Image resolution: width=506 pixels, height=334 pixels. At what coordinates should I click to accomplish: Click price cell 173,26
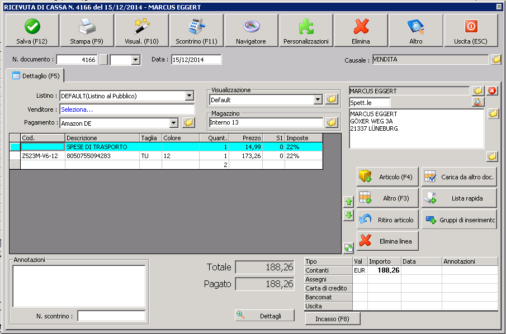coord(245,156)
